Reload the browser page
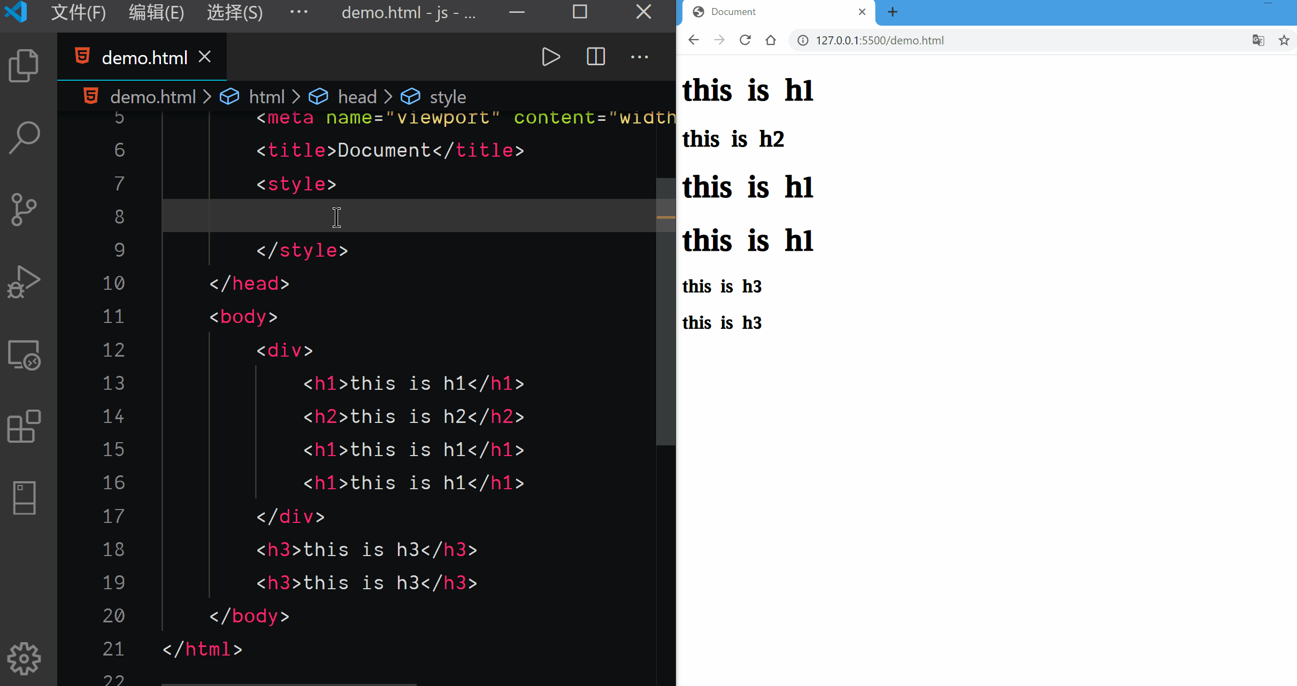Viewport: 1297px width, 686px height. pos(745,40)
